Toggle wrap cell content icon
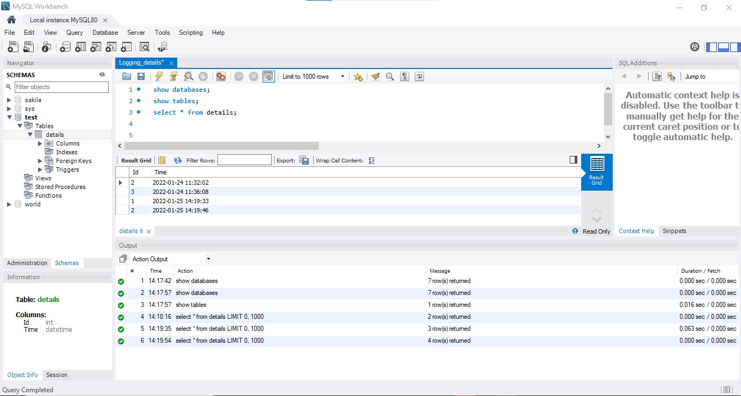This screenshot has height=396, width=741. click(x=372, y=160)
